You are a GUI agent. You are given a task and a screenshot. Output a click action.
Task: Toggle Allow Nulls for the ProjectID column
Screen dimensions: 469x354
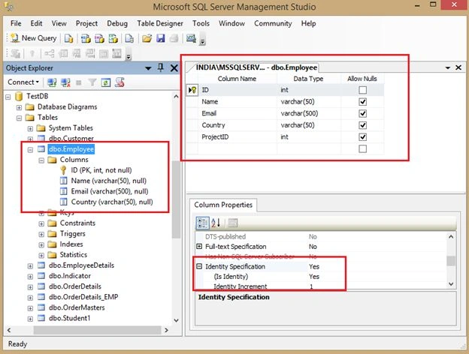coord(362,137)
